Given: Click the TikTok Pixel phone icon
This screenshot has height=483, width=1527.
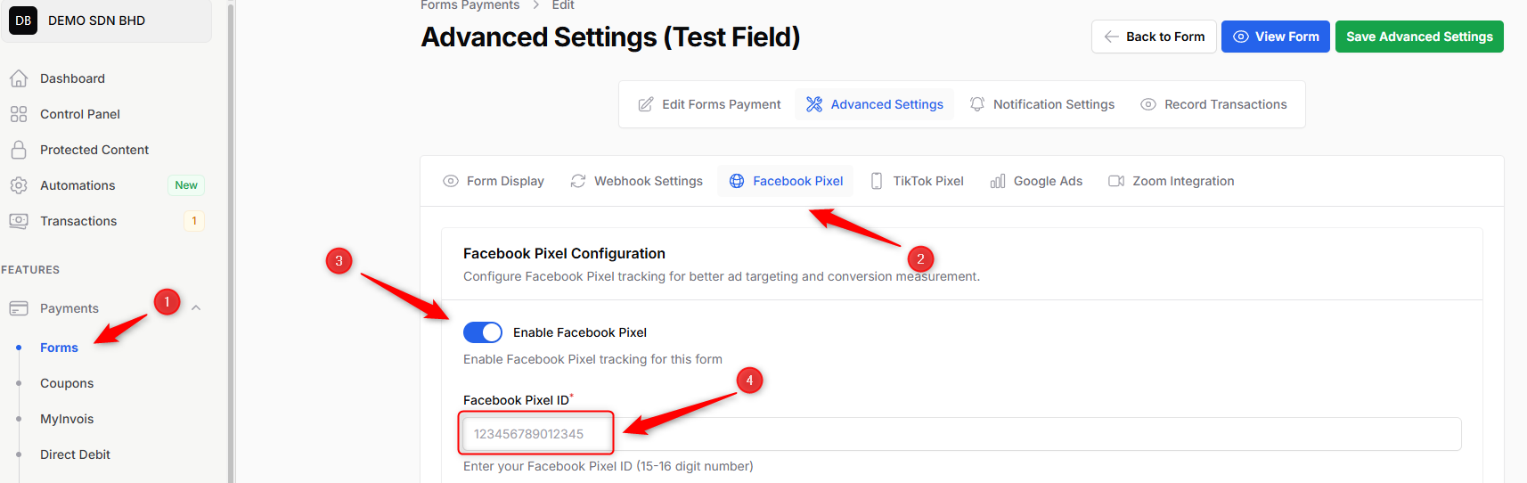Looking at the screenshot, I should (877, 181).
